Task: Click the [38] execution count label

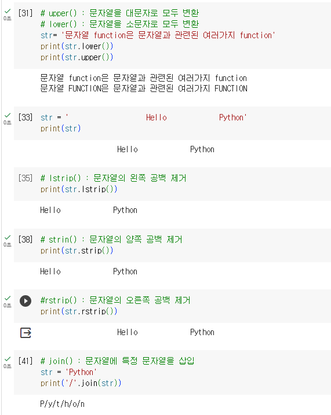Action: [26, 239]
